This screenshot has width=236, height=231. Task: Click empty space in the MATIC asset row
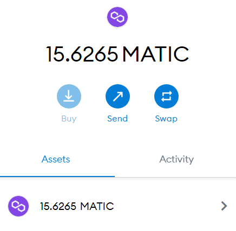click(166, 206)
